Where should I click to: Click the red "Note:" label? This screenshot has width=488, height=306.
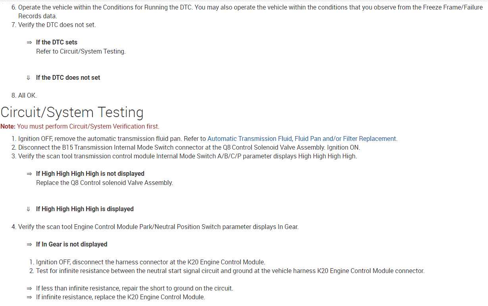tap(8, 127)
